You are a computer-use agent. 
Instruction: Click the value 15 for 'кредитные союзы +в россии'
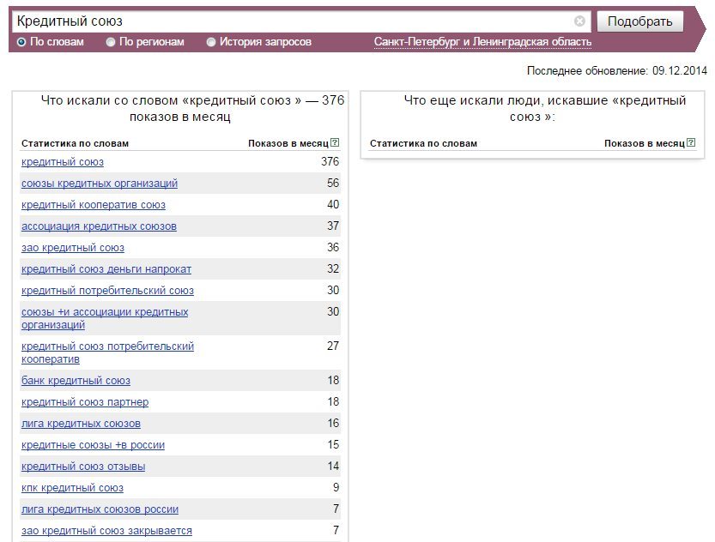tap(333, 444)
